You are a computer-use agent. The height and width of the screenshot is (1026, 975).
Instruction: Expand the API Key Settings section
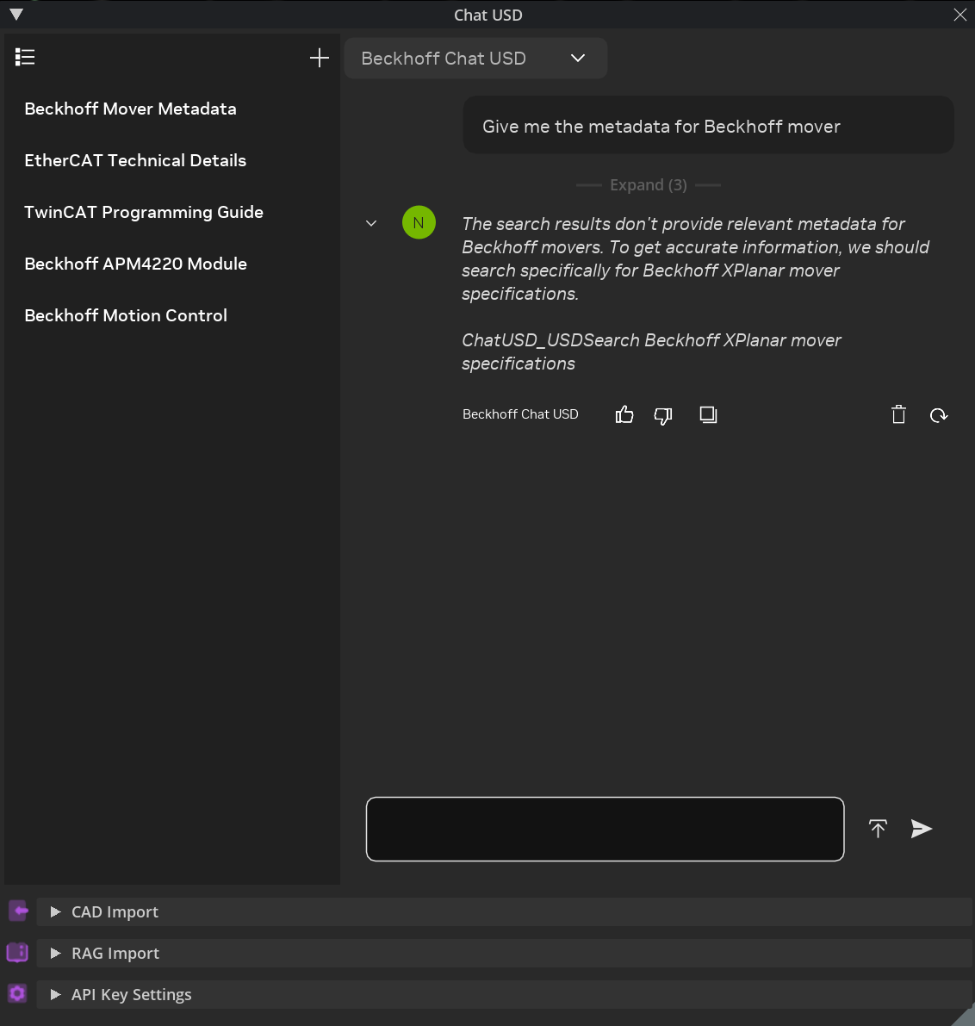point(504,994)
